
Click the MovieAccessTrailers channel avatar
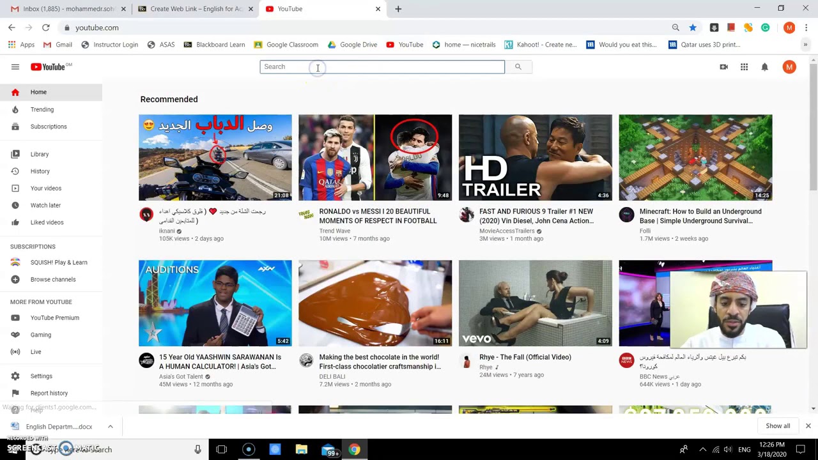coord(467,215)
